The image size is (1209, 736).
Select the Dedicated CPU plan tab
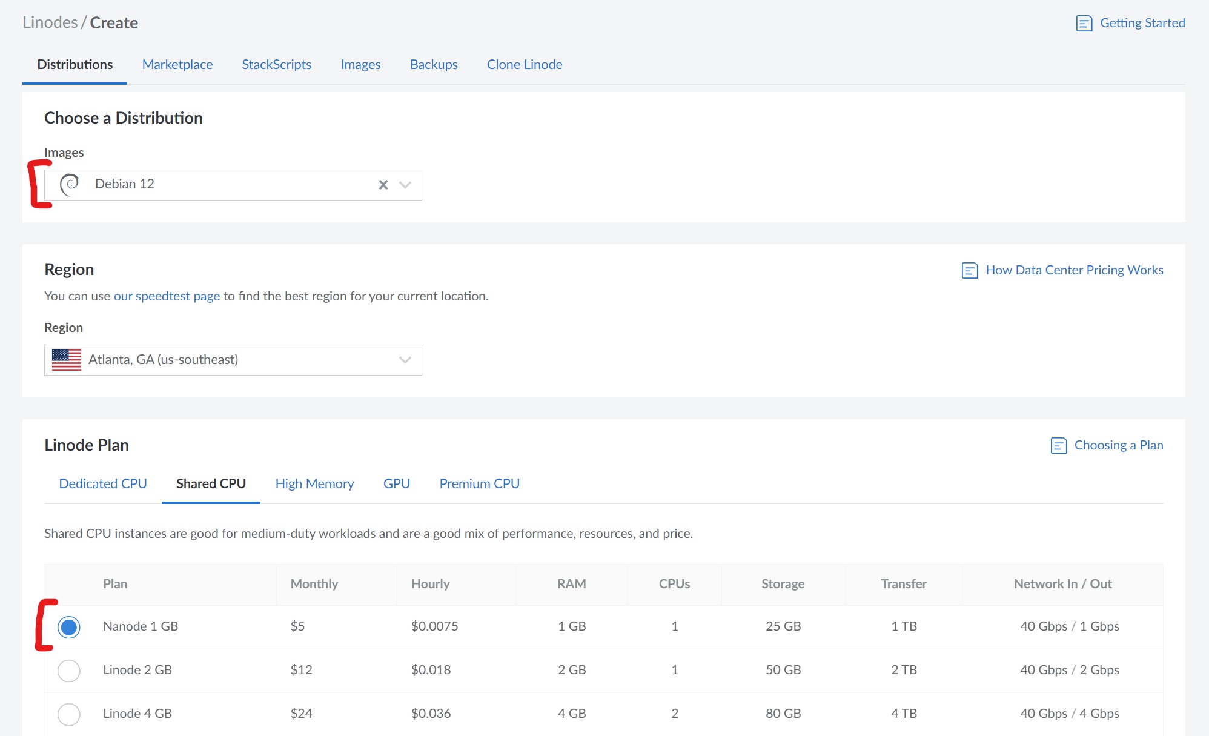pos(103,483)
